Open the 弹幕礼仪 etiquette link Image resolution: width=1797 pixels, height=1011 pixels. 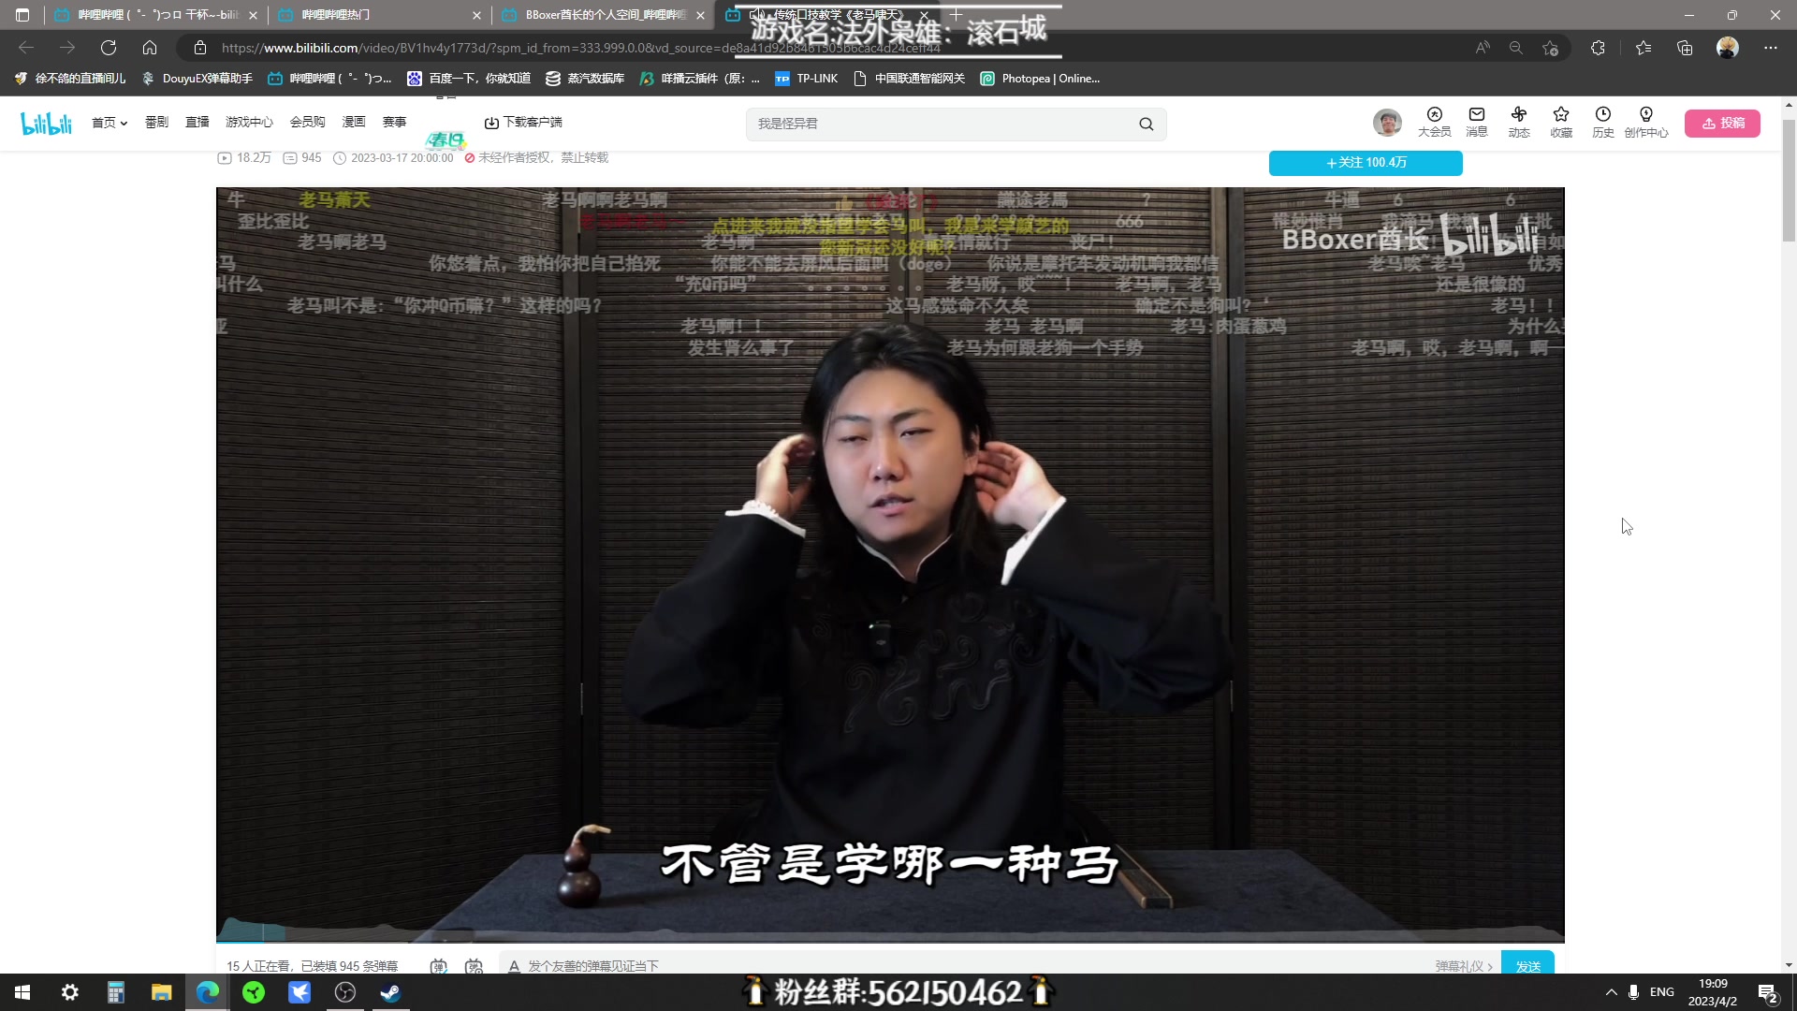(x=1464, y=966)
